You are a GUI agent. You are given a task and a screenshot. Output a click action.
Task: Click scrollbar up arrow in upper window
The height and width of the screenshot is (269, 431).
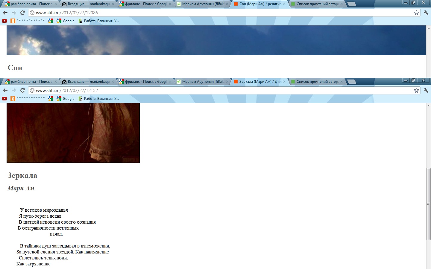click(428, 28)
